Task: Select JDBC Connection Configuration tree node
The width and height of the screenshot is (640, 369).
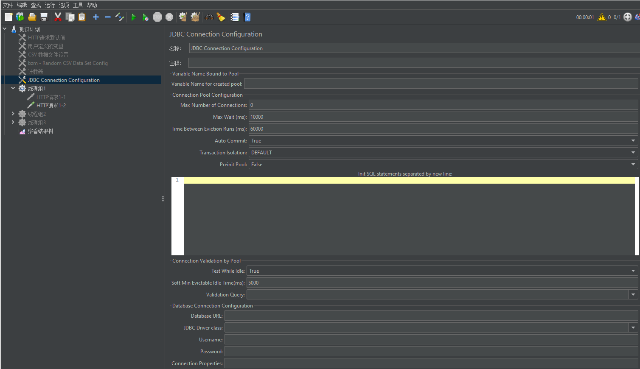Action: [x=64, y=80]
